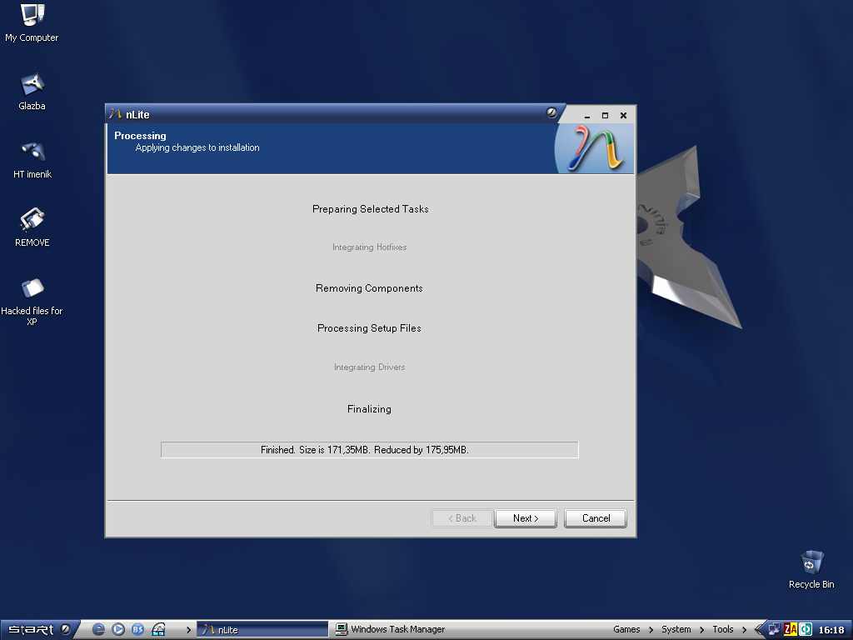Click the system clock showing 16:18
The width and height of the screenshot is (853, 640).
pos(831,630)
